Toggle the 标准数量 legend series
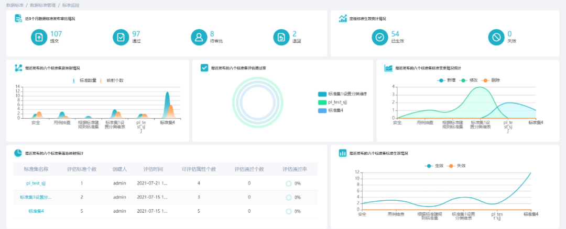The width and height of the screenshot is (566, 229). point(84,81)
